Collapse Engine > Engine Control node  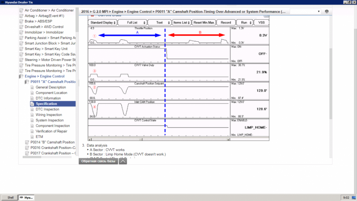click(x=21, y=76)
